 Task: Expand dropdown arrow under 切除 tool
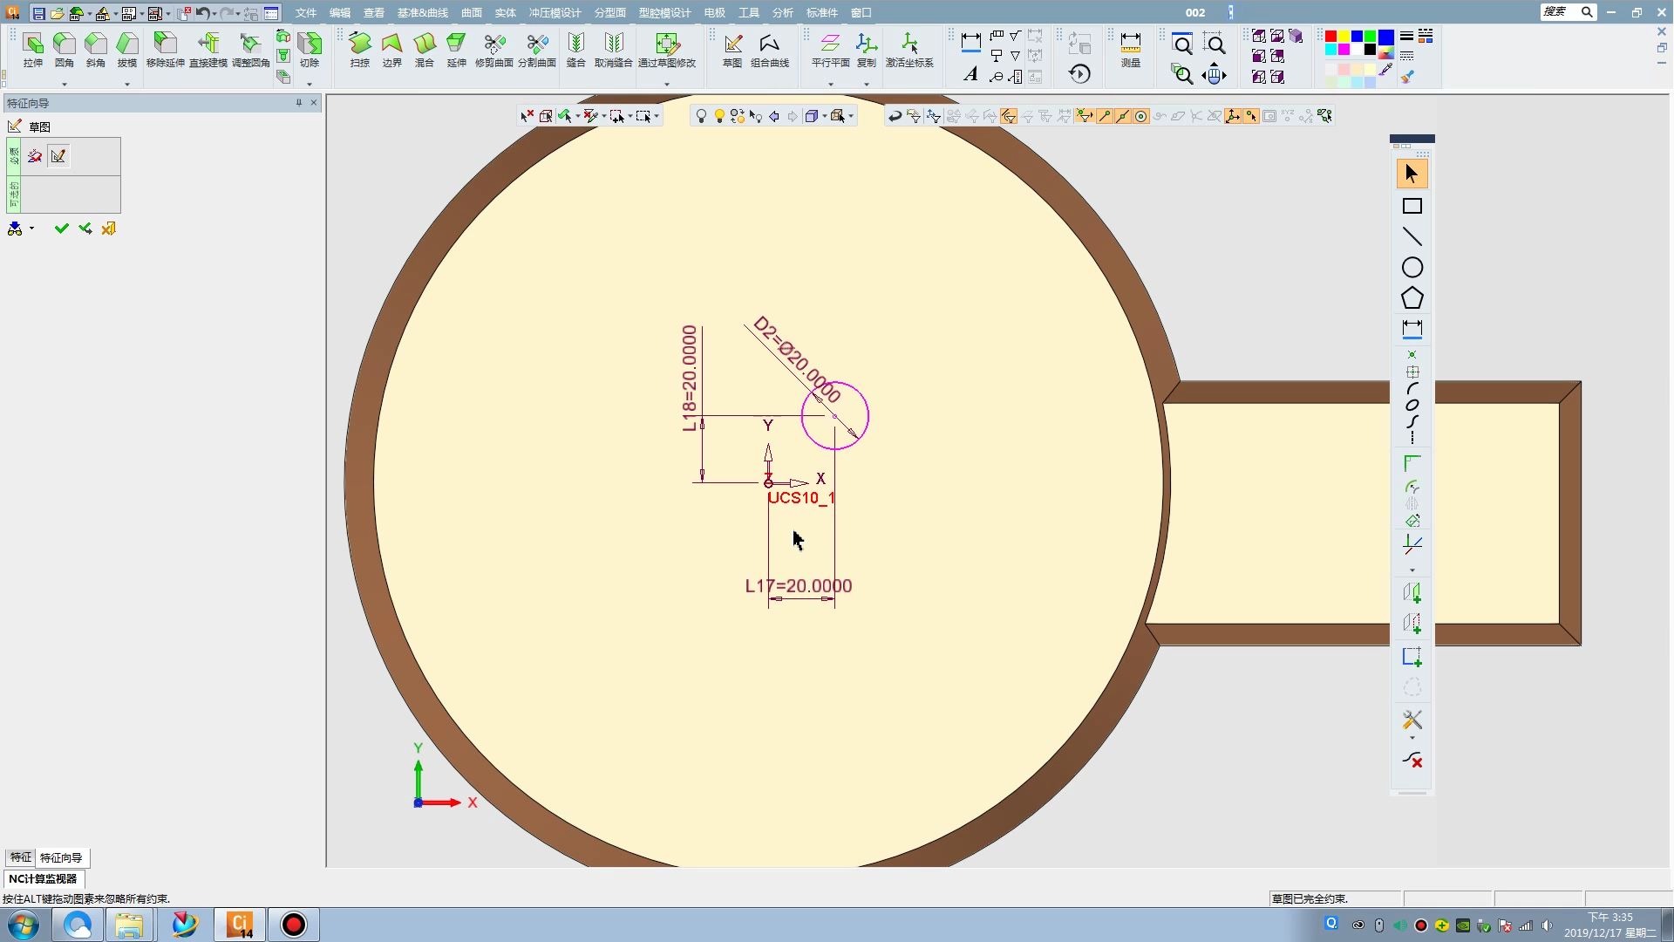coord(310,84)
